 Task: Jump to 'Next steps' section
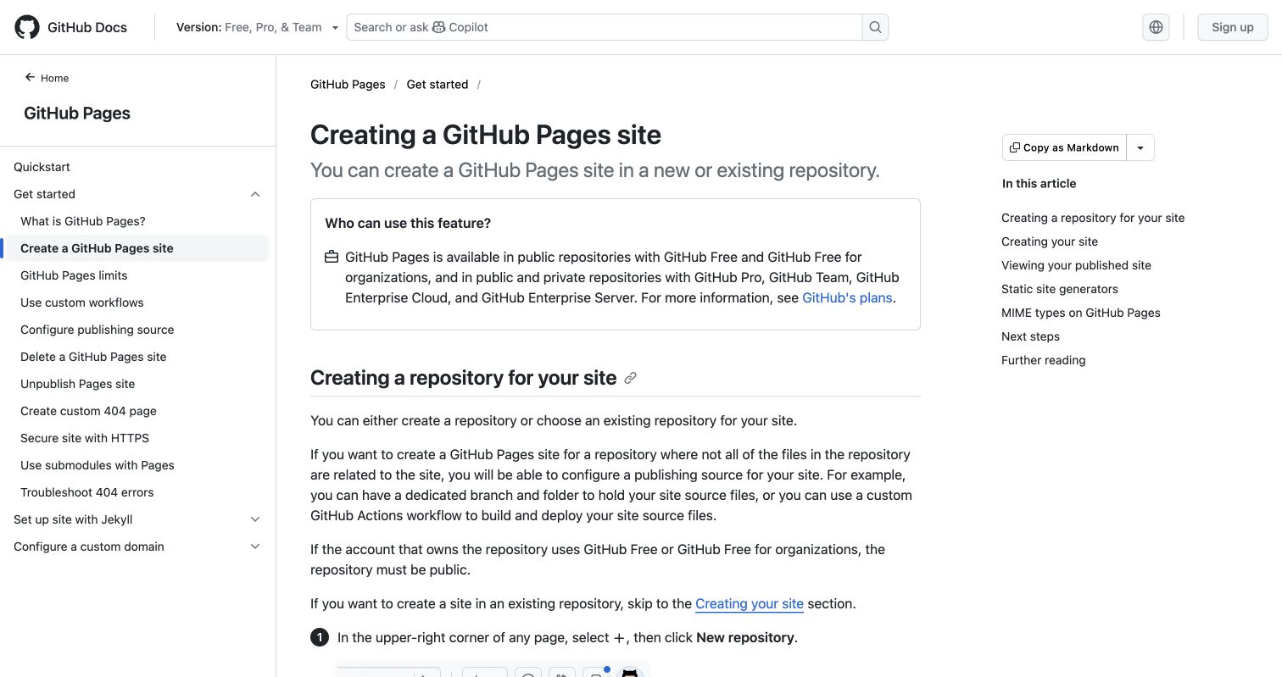point(1030,336)
